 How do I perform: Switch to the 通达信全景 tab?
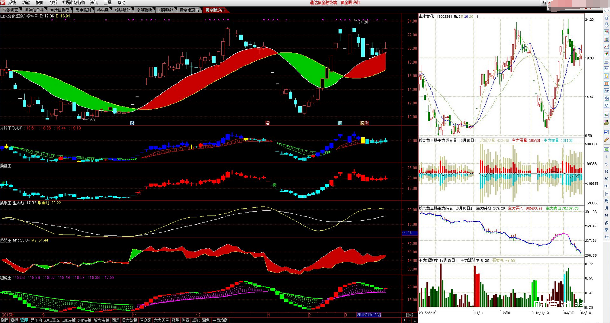pos(34,10)
